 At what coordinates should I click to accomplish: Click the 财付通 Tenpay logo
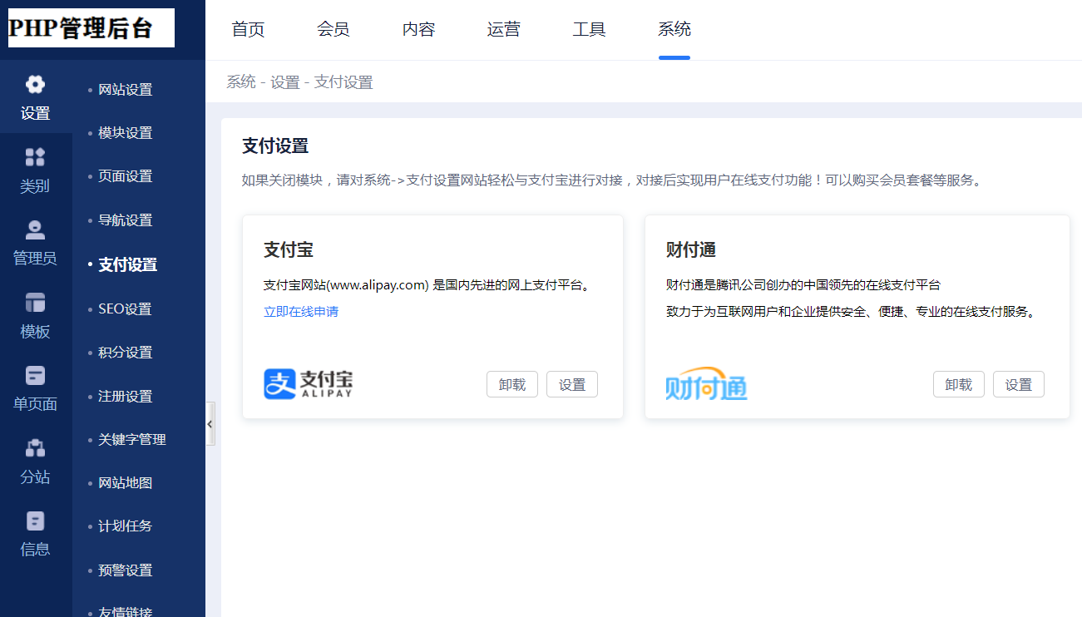pos(707,383)
